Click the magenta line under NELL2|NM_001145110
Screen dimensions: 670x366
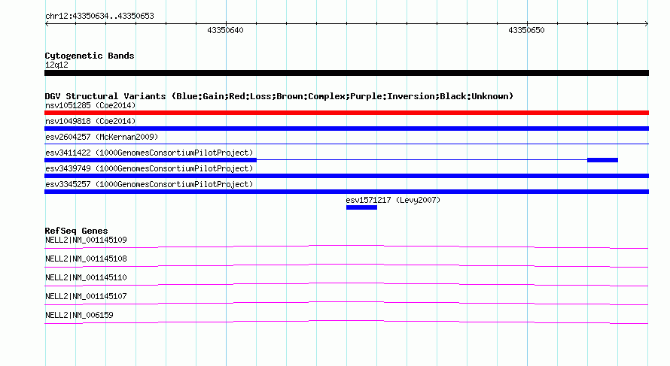346,283
